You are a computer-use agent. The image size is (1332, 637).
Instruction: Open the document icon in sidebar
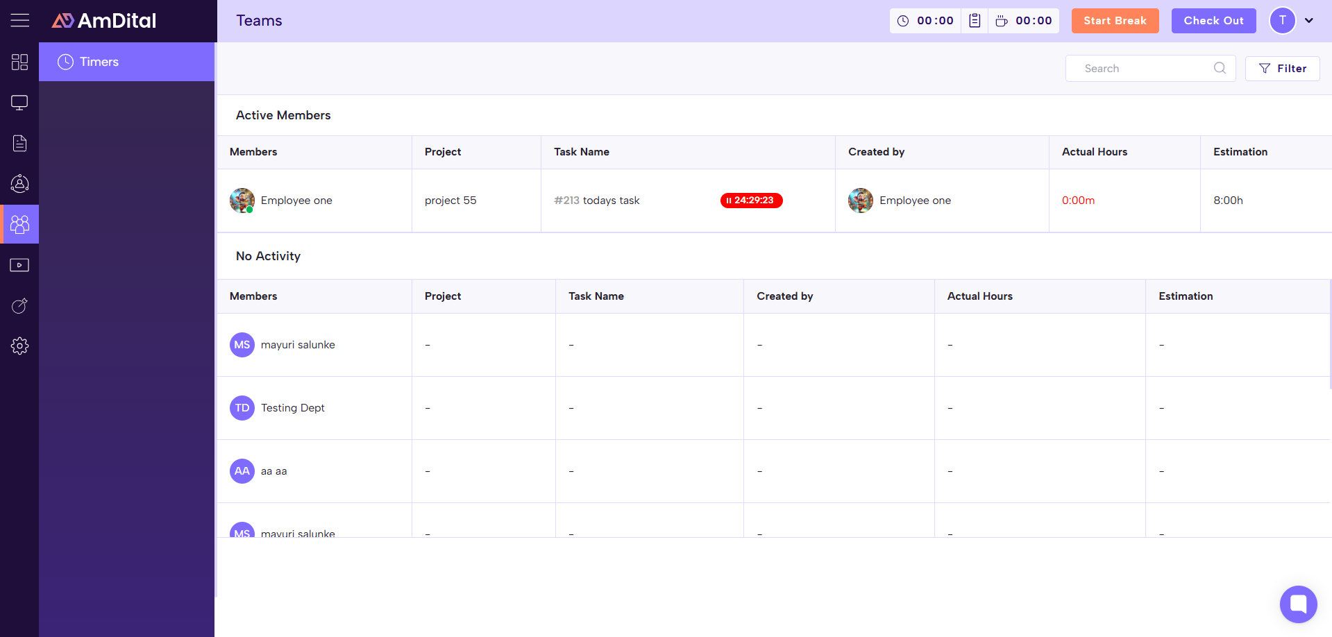19,144
